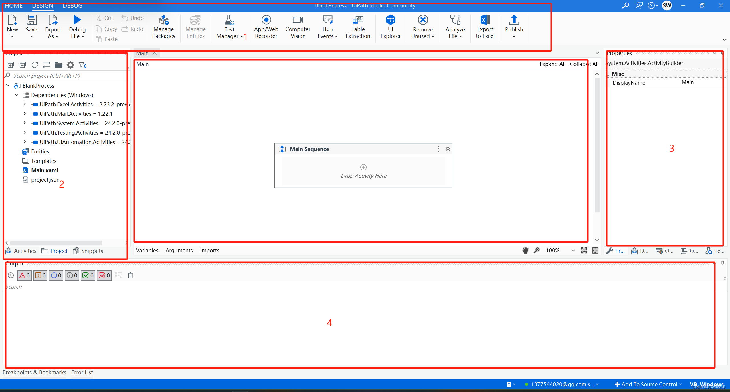Open Manage Packages

pyautogui.click(x=164, y=27)
